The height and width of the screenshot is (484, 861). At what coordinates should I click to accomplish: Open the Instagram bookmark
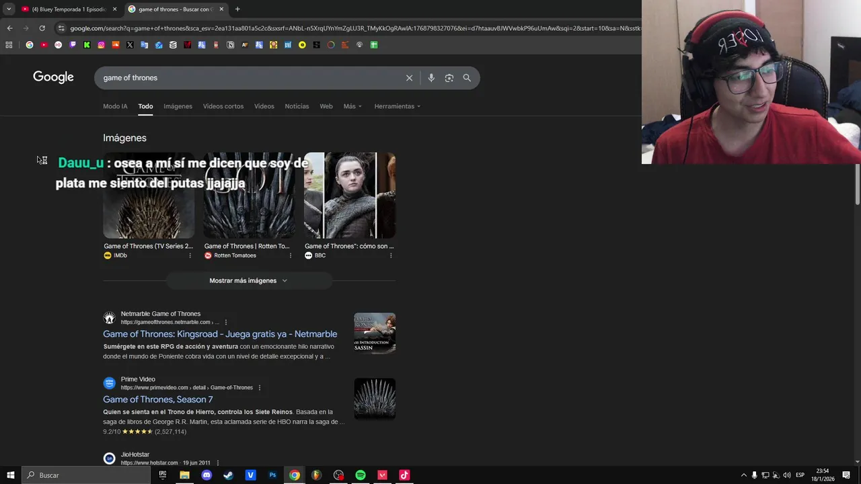click(x=101, y=45)
